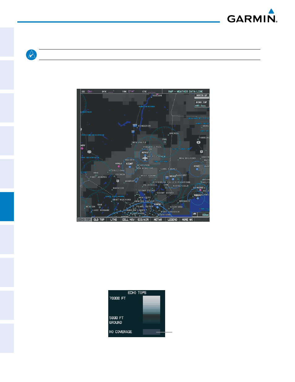
Task: Click the GROUND legend label
Action: point(116,322)
